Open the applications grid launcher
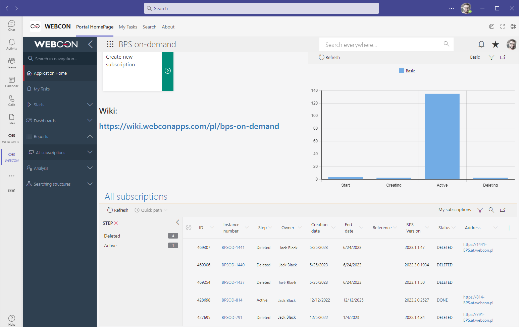Image resolution: width=519 pixels, height=327 pixels. pos(110,44)
